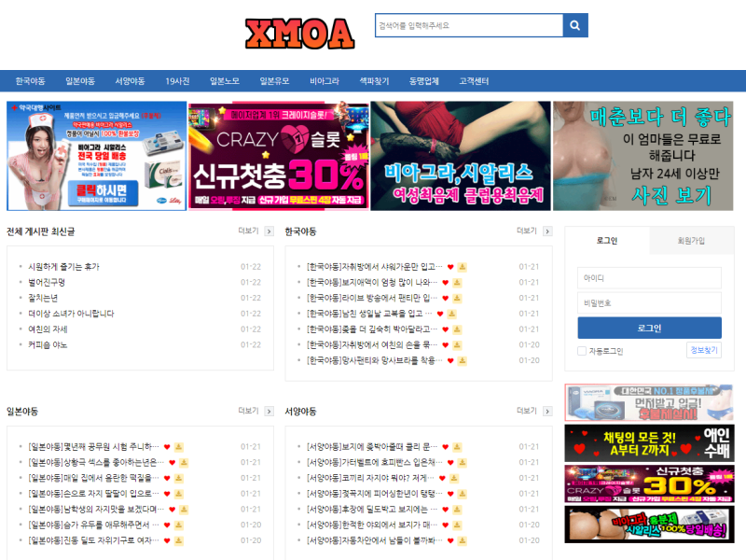Focus the 아이디 input field
This screenshot has height=560, width=746.
649,278
